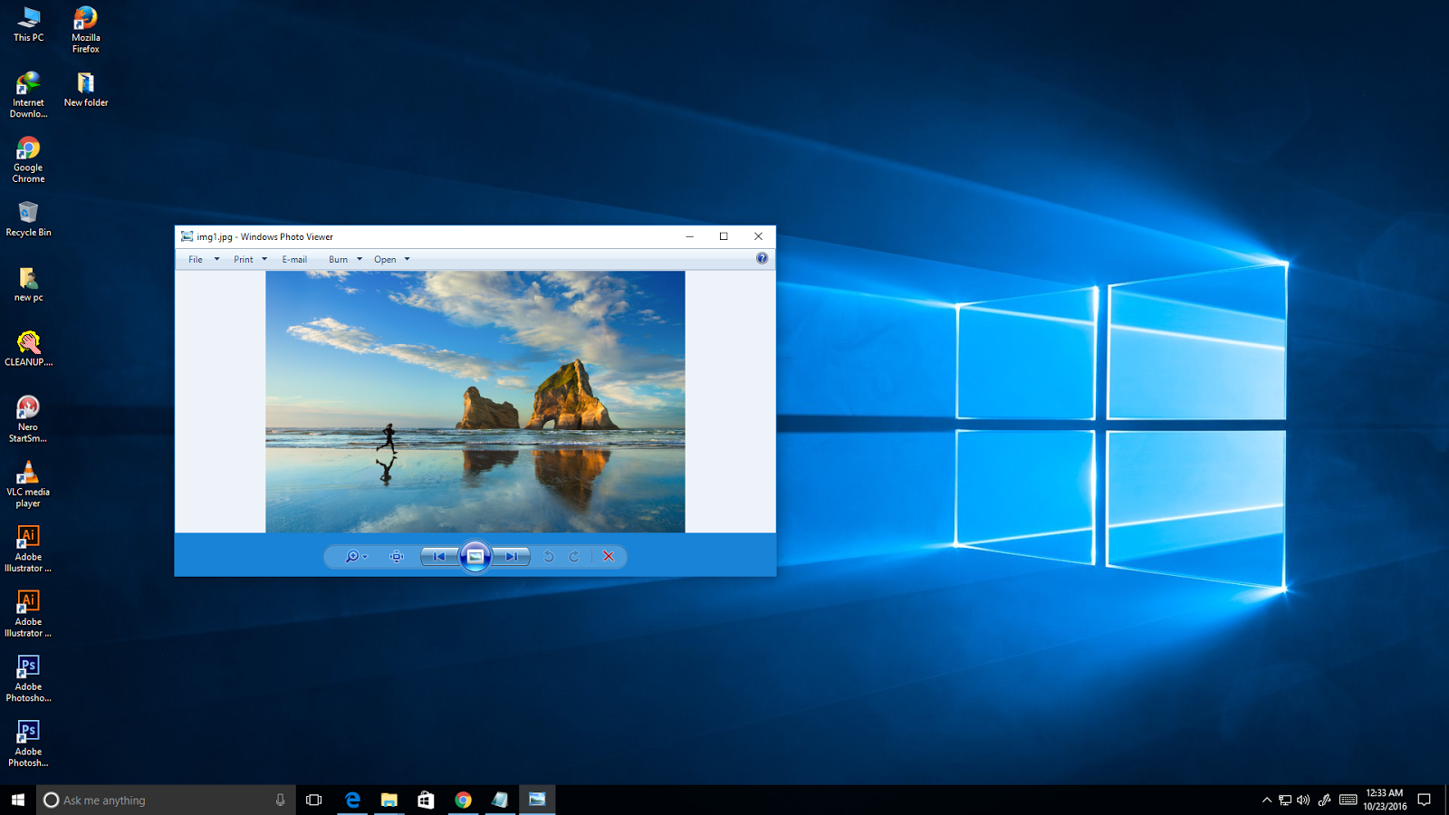Expand the File dropdown arrow
This screenshot has width=1449, height=815.
click(x=216, y=260)
